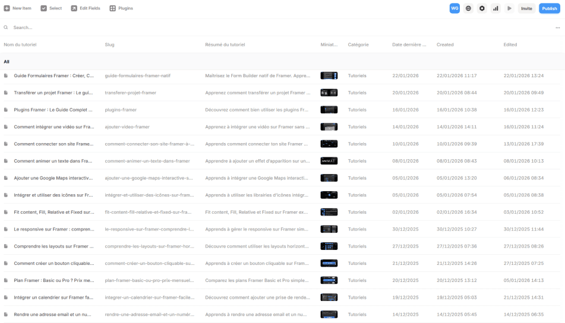Click the preview play icon
The image size is (565, 323).
510,8
